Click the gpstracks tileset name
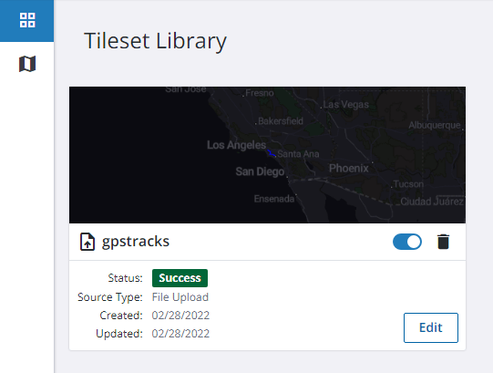 pyautogui.click(x=136, y=242)
